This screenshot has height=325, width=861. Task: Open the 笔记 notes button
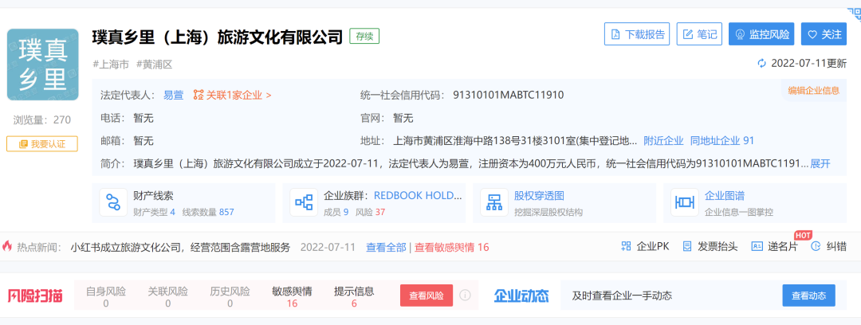pos(700,34)
